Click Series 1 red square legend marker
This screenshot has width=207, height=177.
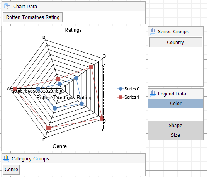click(120, 97)
